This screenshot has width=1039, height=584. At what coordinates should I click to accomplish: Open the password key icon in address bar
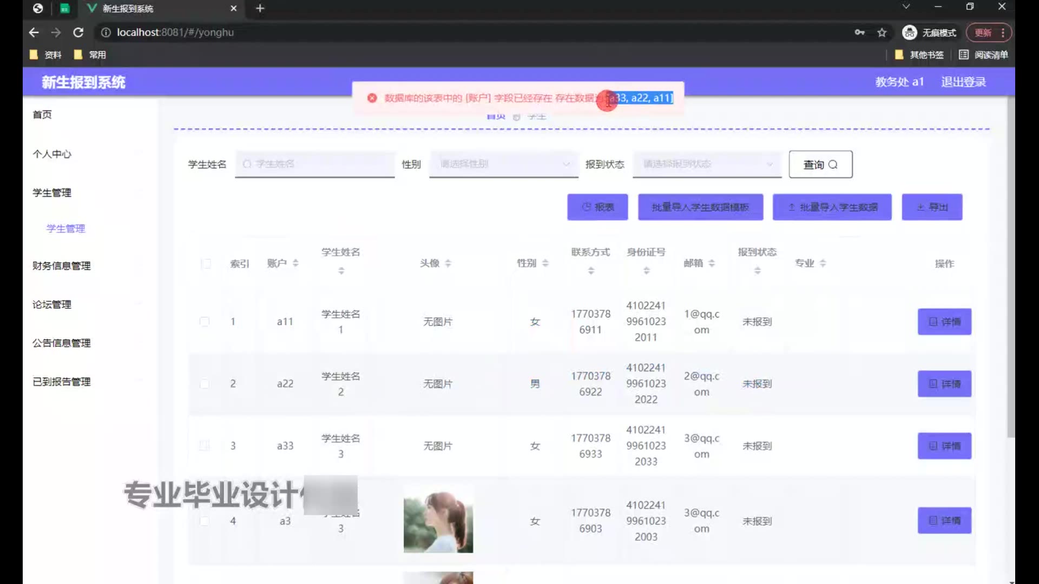coord(859,32)
